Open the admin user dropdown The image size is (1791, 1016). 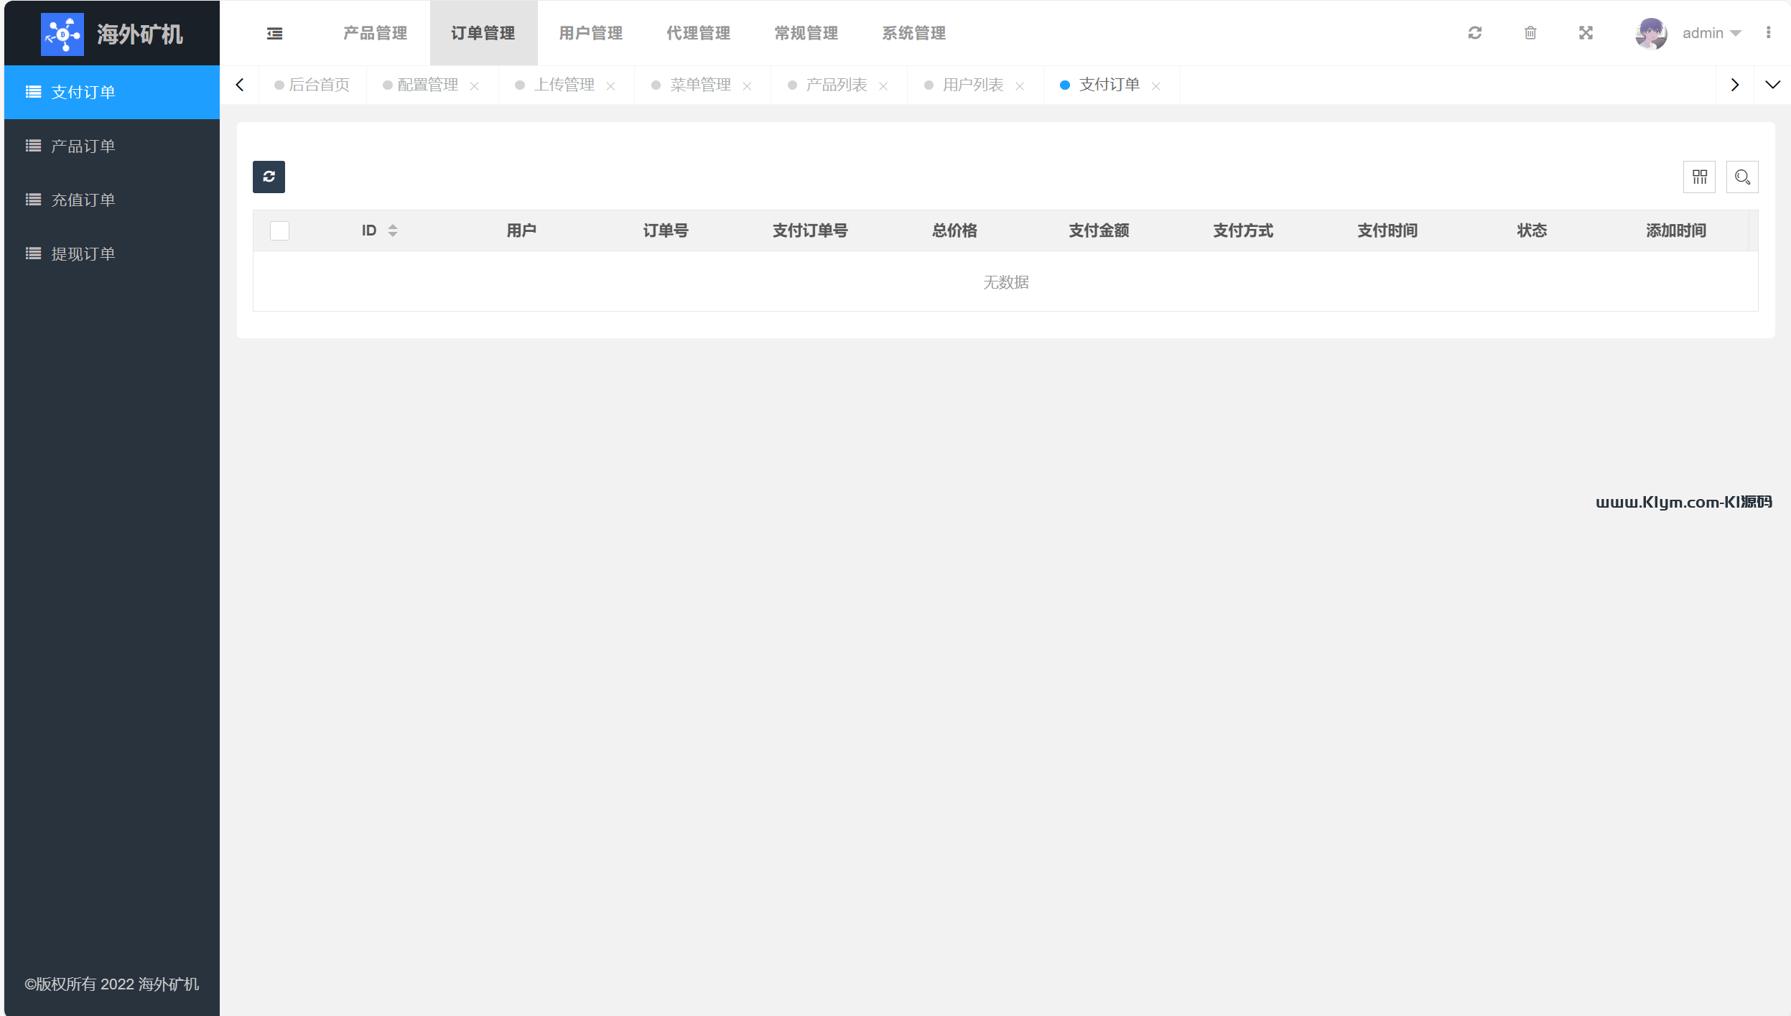[1711, 33]
